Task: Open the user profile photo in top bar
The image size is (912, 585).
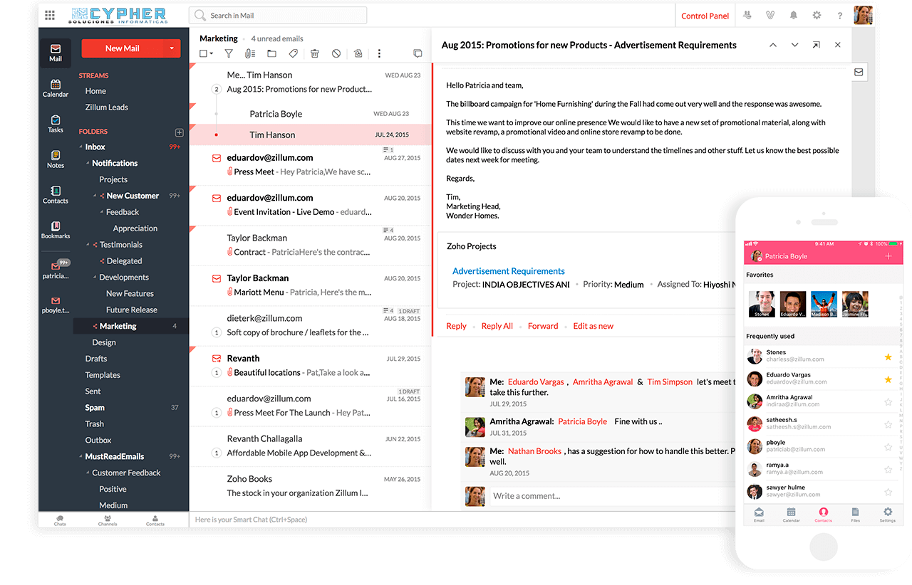Action: click(x=864, y=15)
